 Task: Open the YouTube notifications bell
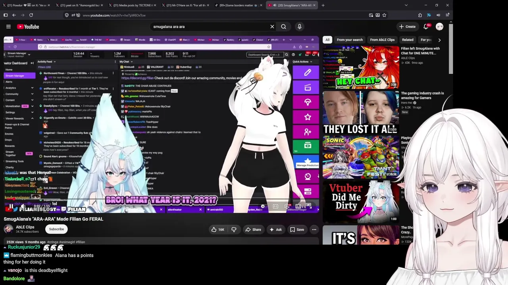[426, 27]
